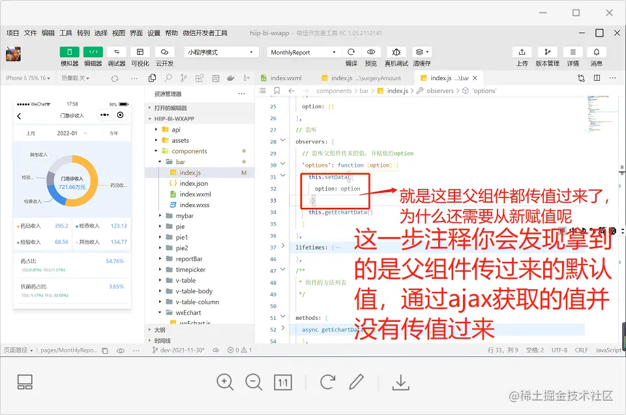The height and width of the screenshot is (415, 626).
Task: Toggle the editor panel button
Action: (93, 52)
